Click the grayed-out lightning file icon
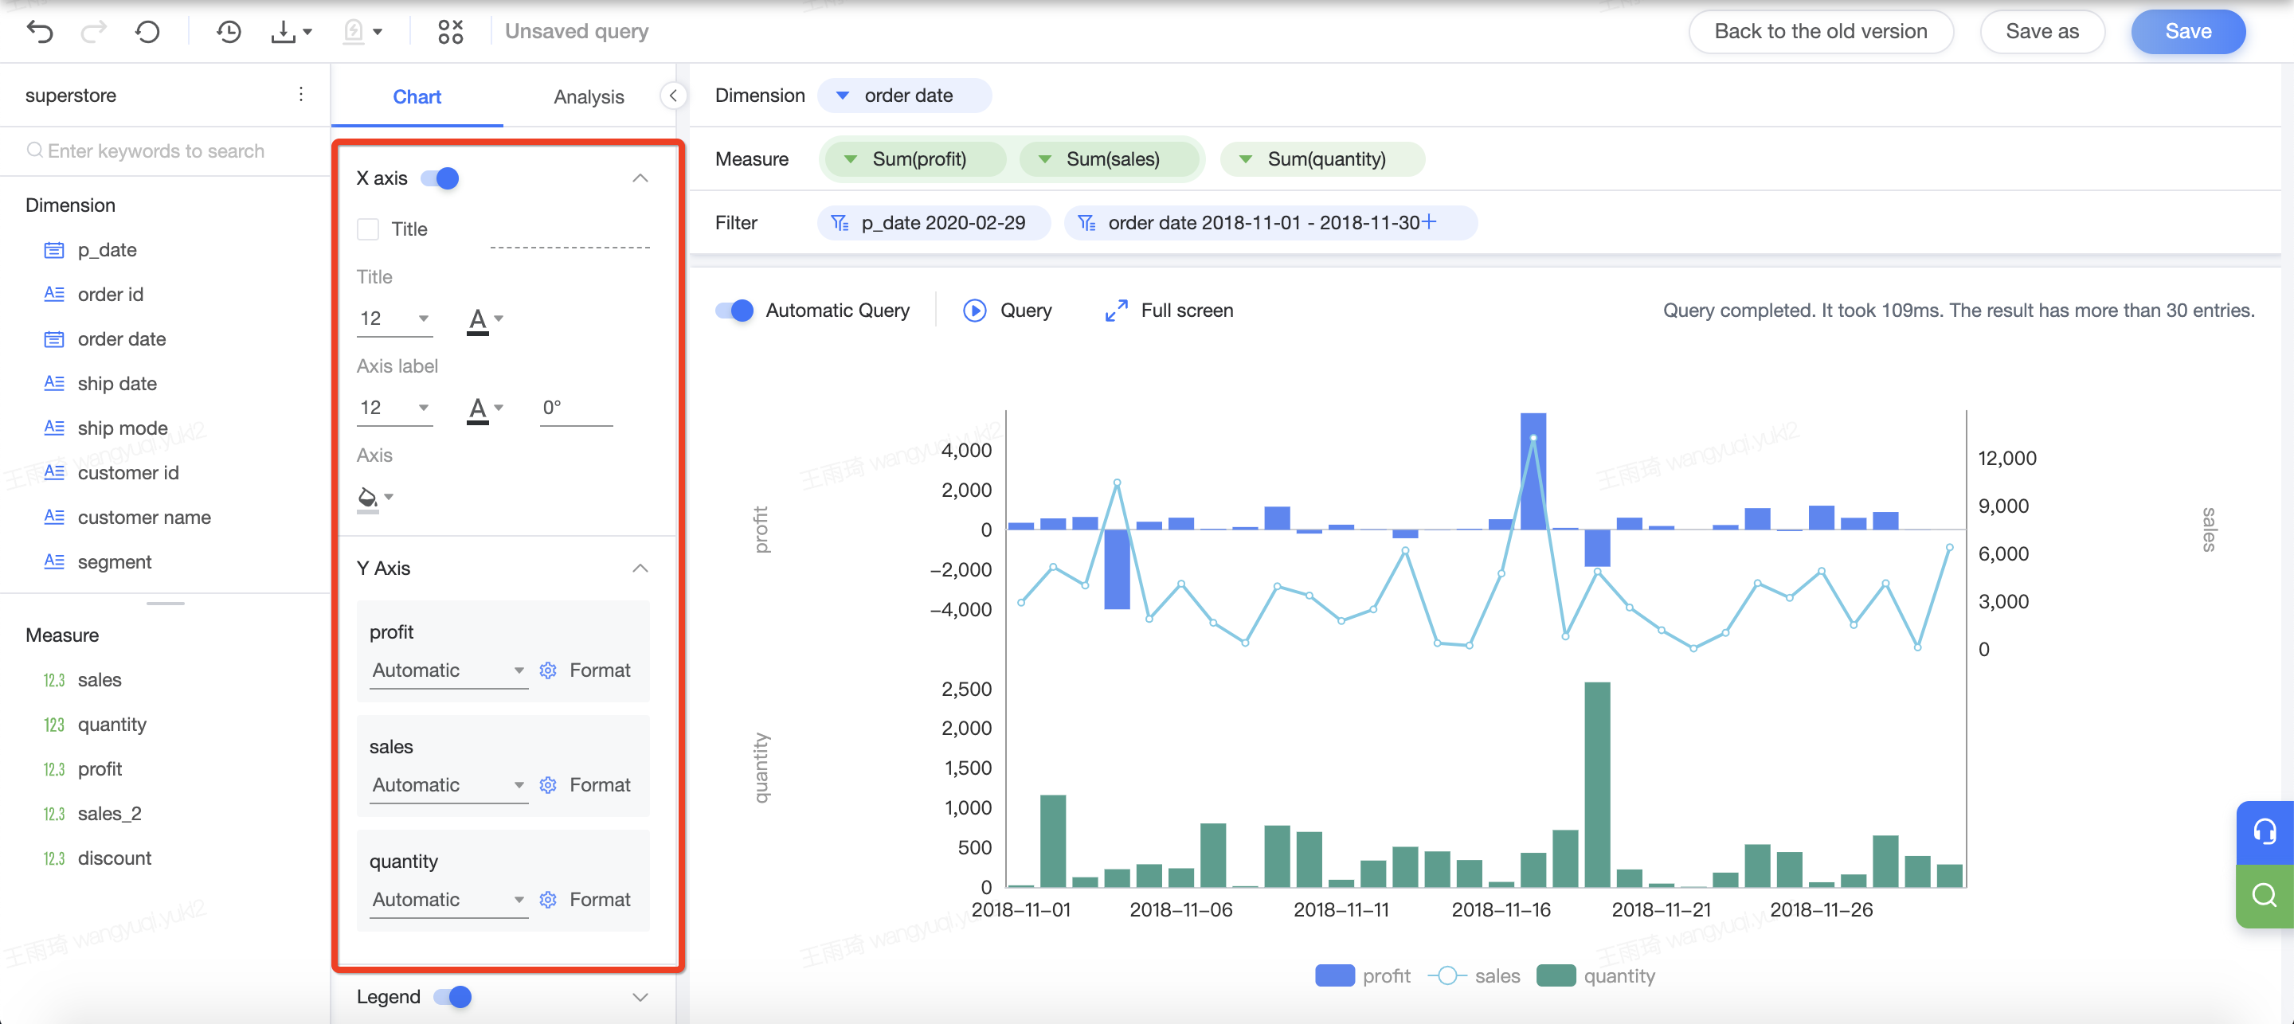The width and height of the screenshot is (2294, 1024). tap(354, 32)
